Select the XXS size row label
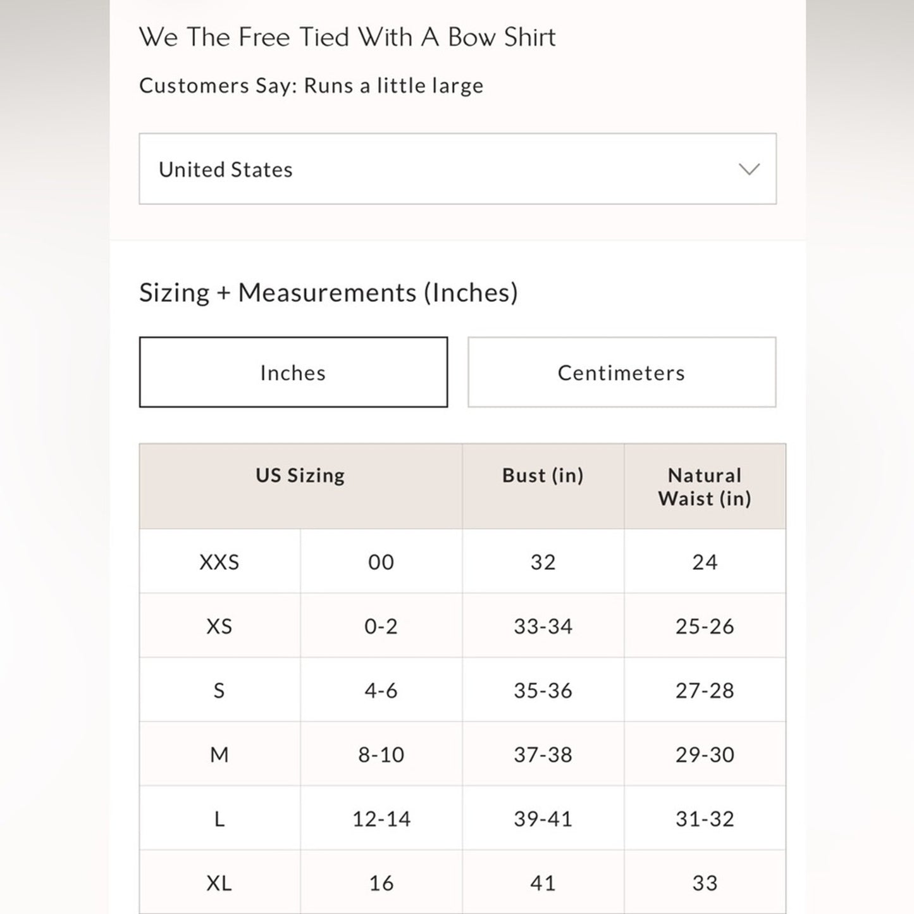Viewport: 914px width, 914px height. click(219, 562)
